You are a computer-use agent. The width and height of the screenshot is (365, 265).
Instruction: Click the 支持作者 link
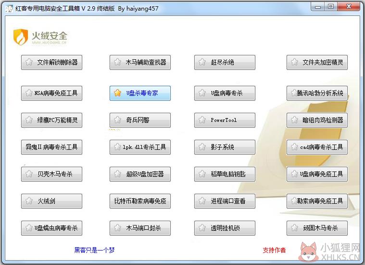coord(274,250)
